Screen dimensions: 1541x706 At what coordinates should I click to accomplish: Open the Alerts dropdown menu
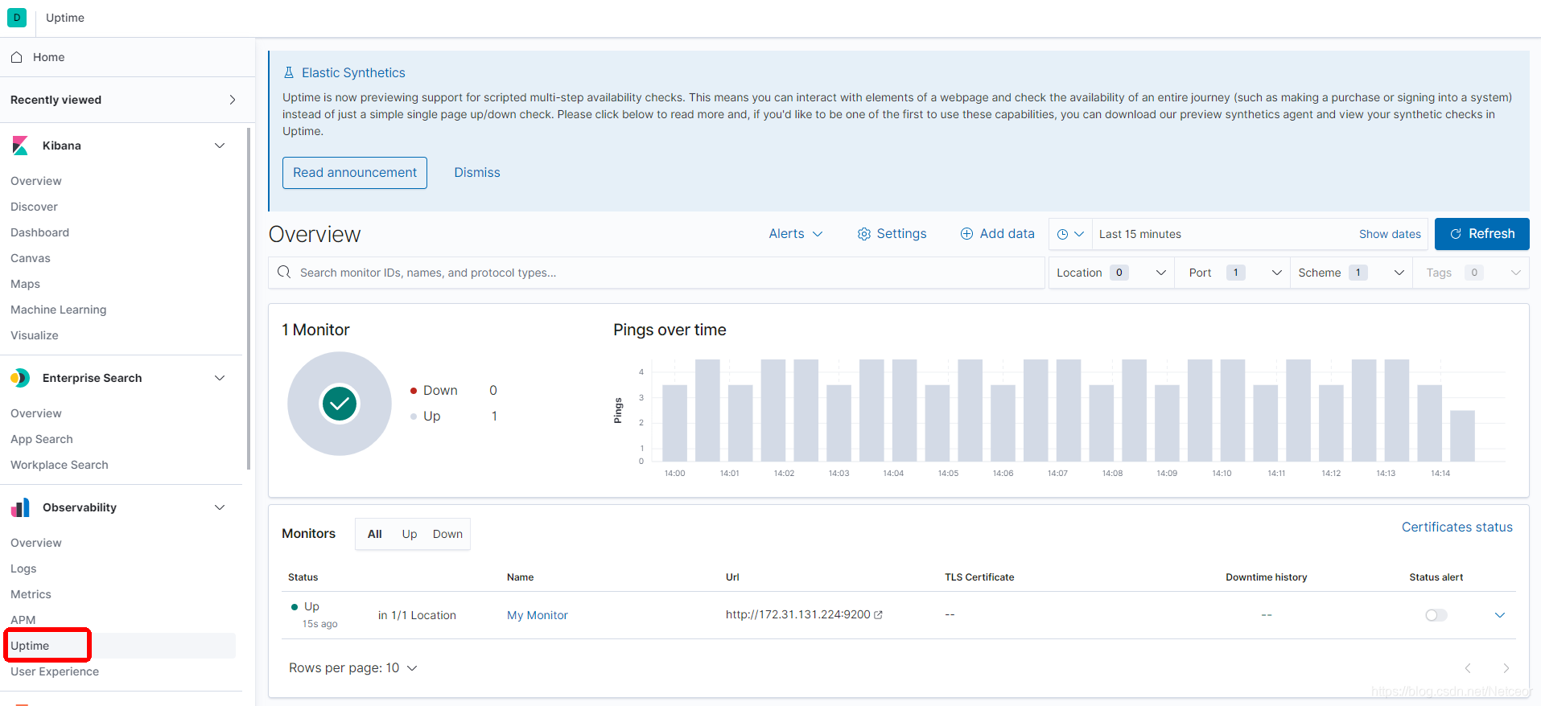795,234
